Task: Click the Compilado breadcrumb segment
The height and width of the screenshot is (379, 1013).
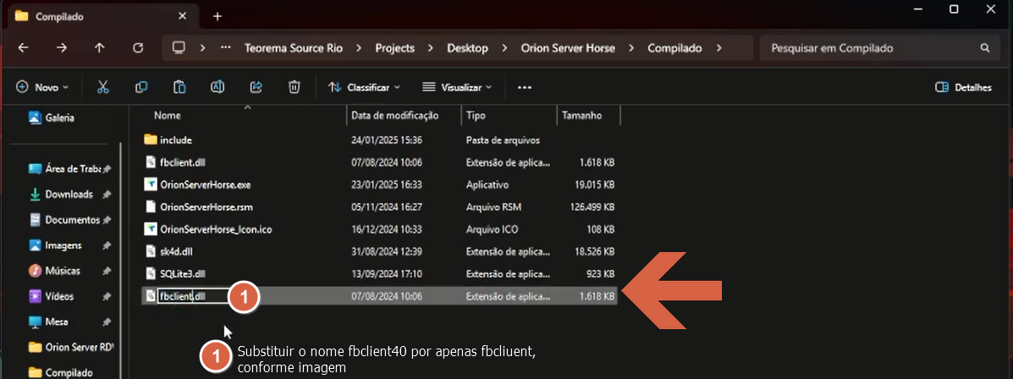Action: coord(674,47)
